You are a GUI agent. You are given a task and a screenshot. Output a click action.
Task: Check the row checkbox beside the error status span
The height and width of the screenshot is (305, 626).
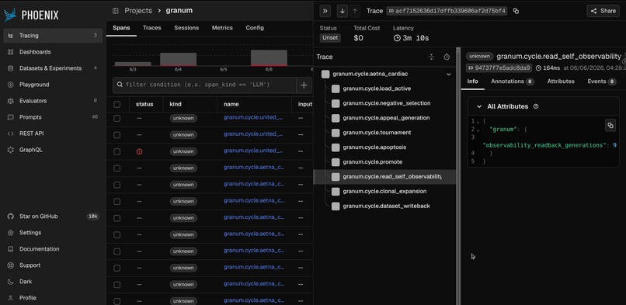click(117, 151)
